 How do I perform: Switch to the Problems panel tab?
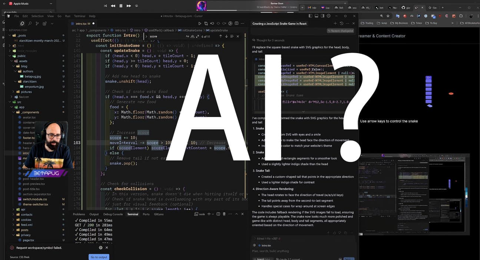click(x=79, y=214)
